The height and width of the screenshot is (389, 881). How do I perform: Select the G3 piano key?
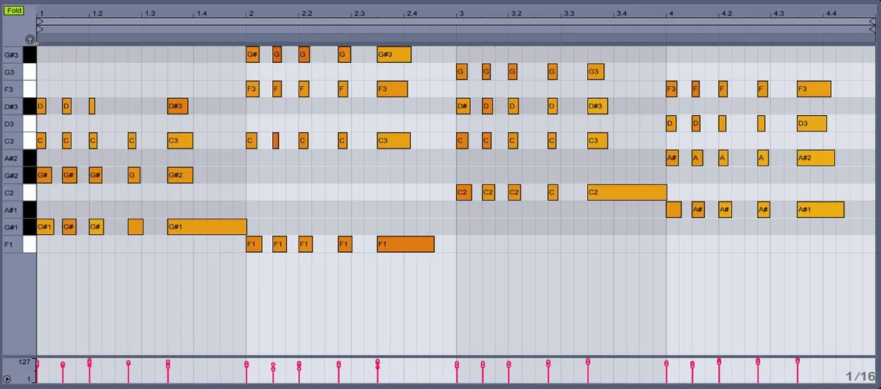point(30,72)
